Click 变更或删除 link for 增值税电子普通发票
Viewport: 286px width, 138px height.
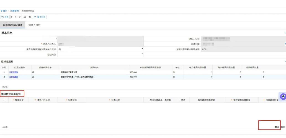click(14, 72)
